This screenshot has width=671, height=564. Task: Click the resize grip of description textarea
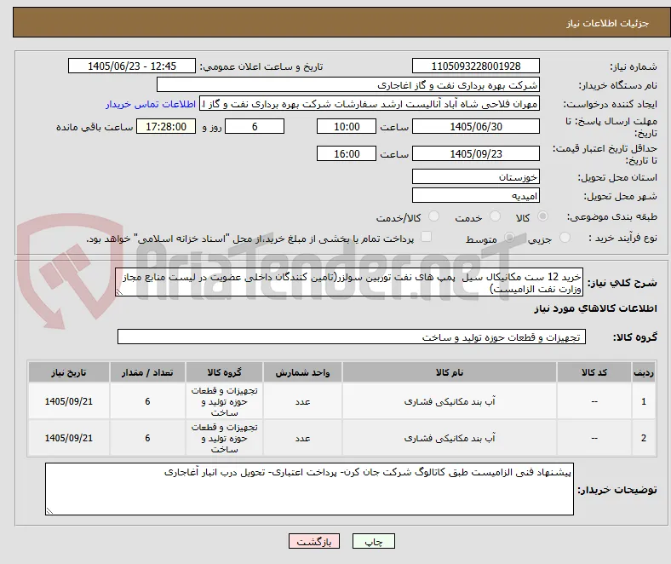[x=119, y=291]
